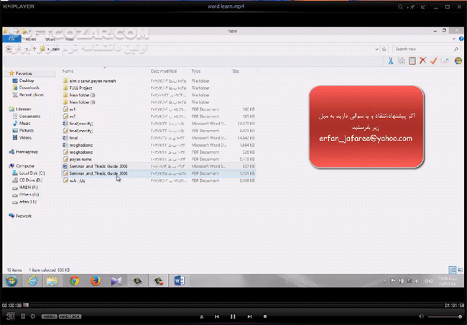Open the Home ribbon tab in video
The image size is (467, 325).
click(x=31, y=40)
